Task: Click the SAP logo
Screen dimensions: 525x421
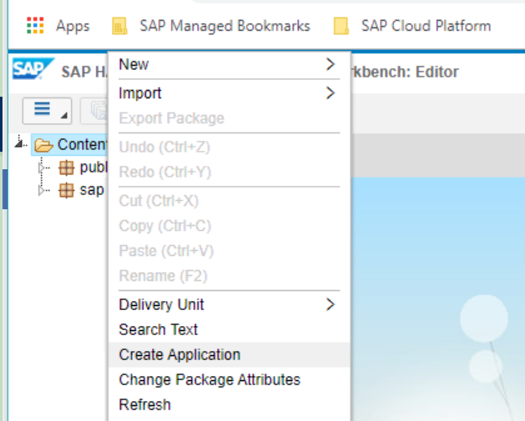Action: (33, 70)
